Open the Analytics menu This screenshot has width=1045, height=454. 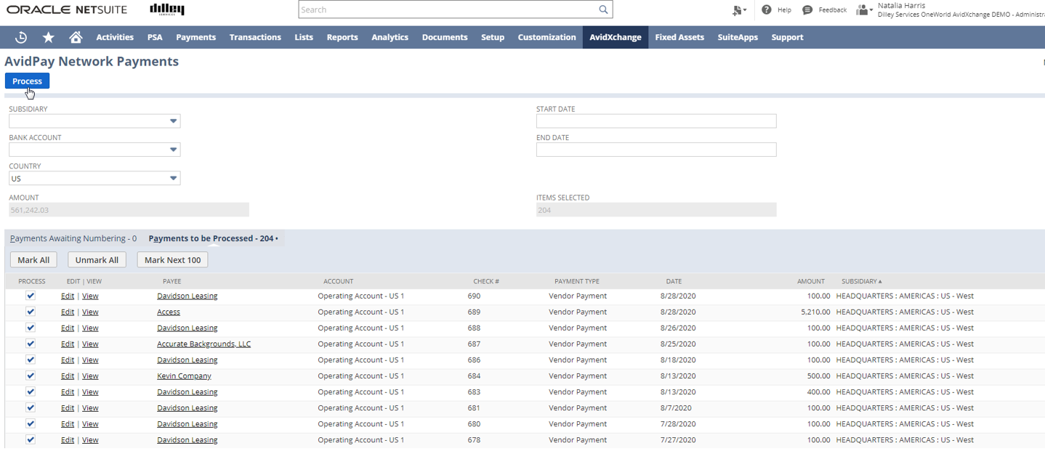[x=390, y=37]
